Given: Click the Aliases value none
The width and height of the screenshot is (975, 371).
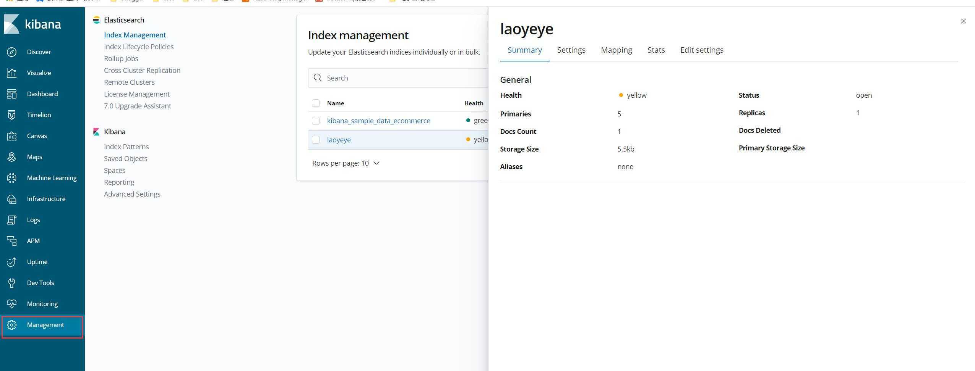Looking at the screenshot, I should coord(625,166).
